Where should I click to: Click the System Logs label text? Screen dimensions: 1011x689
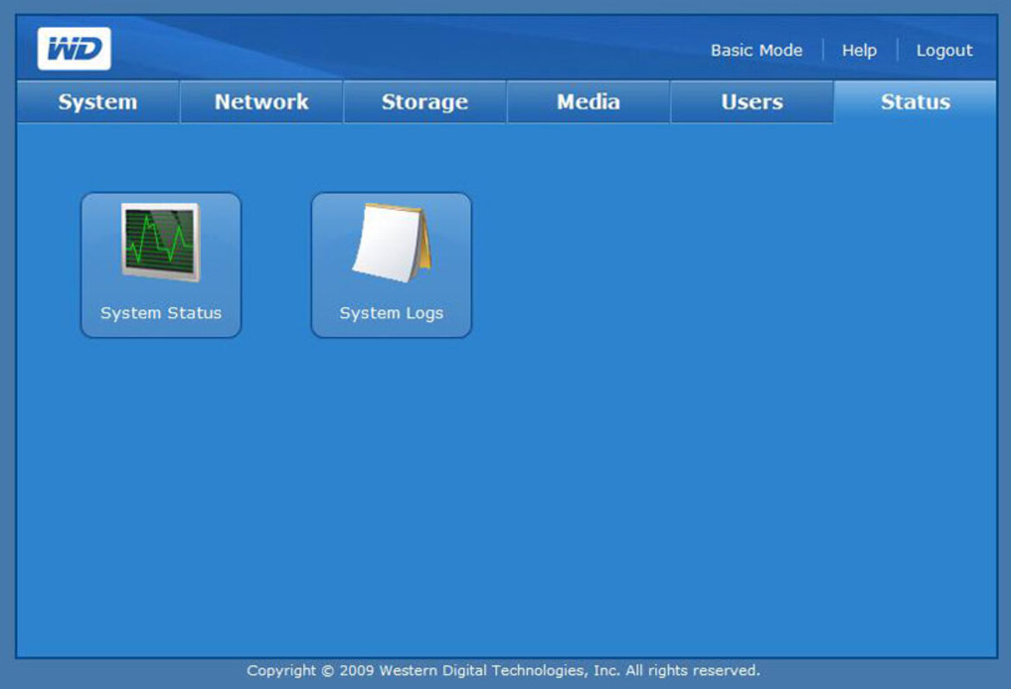391,312
